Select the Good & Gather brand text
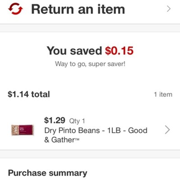The height and width of the screenshot is (180, 180). tap(96, 135)
